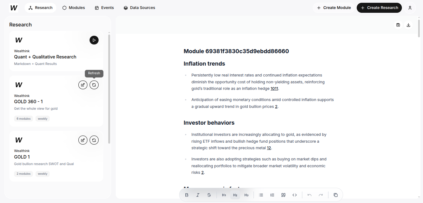Click the Create Research button
This screenshot has height=203, width=423.
pyautogui.click(x=379, y=8)
